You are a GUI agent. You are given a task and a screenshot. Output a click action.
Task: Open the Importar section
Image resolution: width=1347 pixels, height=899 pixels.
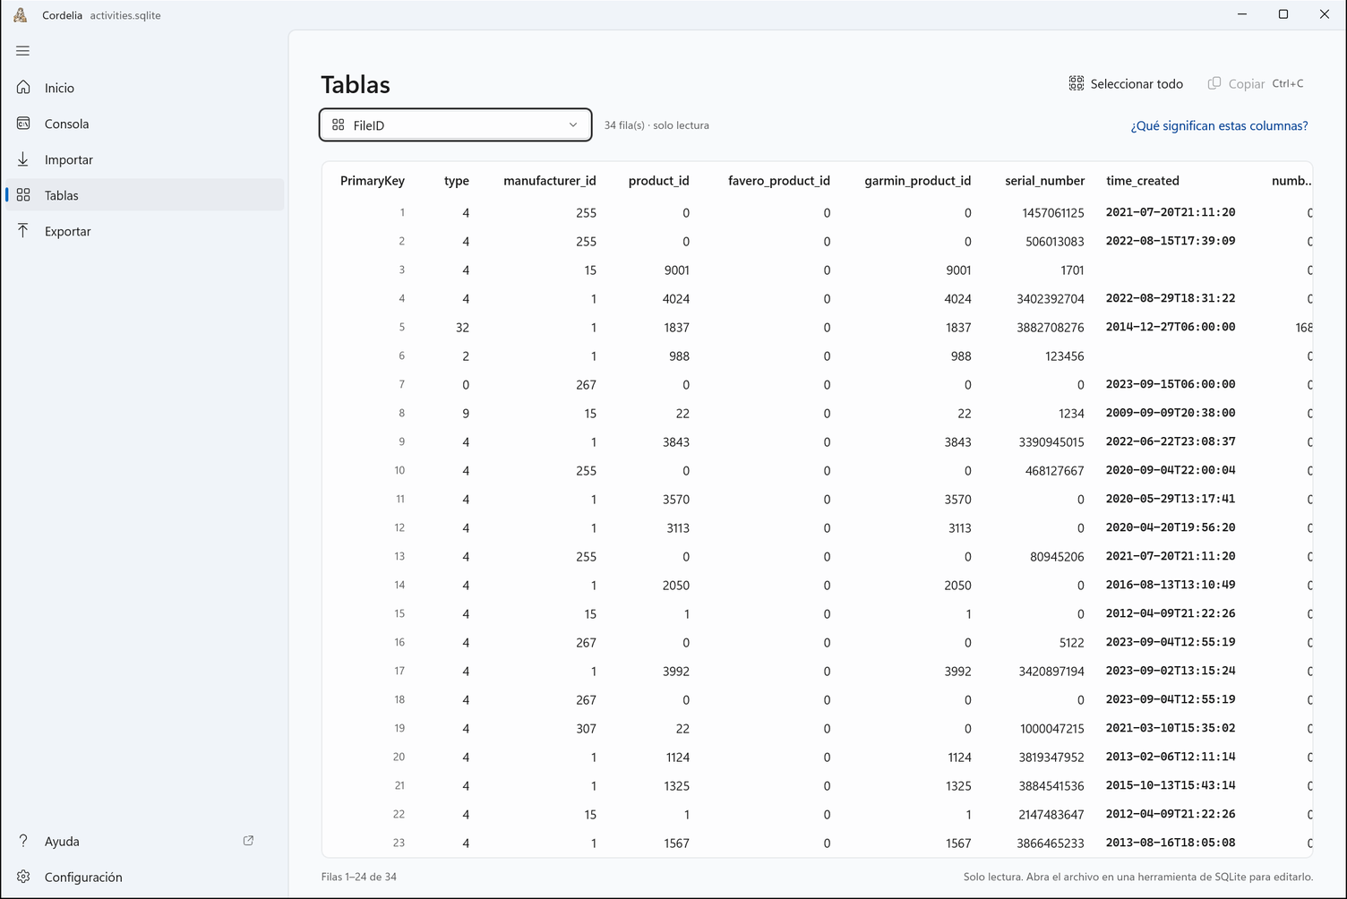pyautogui.click(x=145, y=159)
